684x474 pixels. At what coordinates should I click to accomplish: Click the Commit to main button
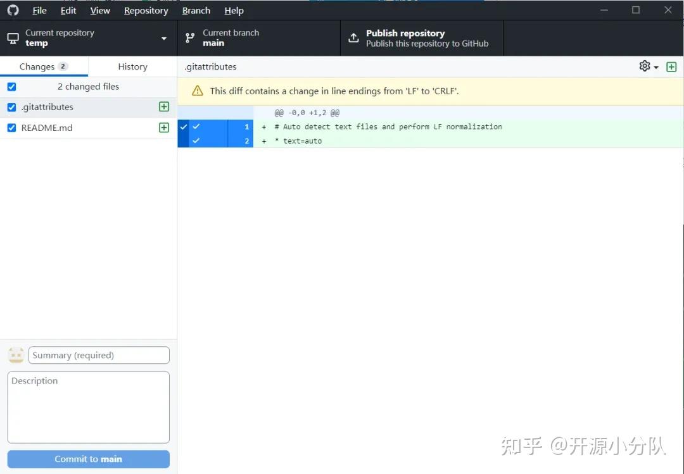88,459
